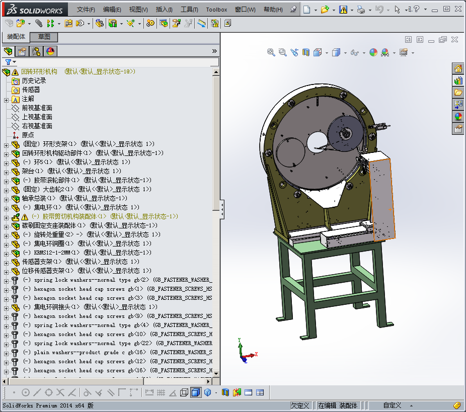The height and width of the screenshot is (412, 466).
Task: Click the 自定义 unit system status button
Action: pos(393,405)
